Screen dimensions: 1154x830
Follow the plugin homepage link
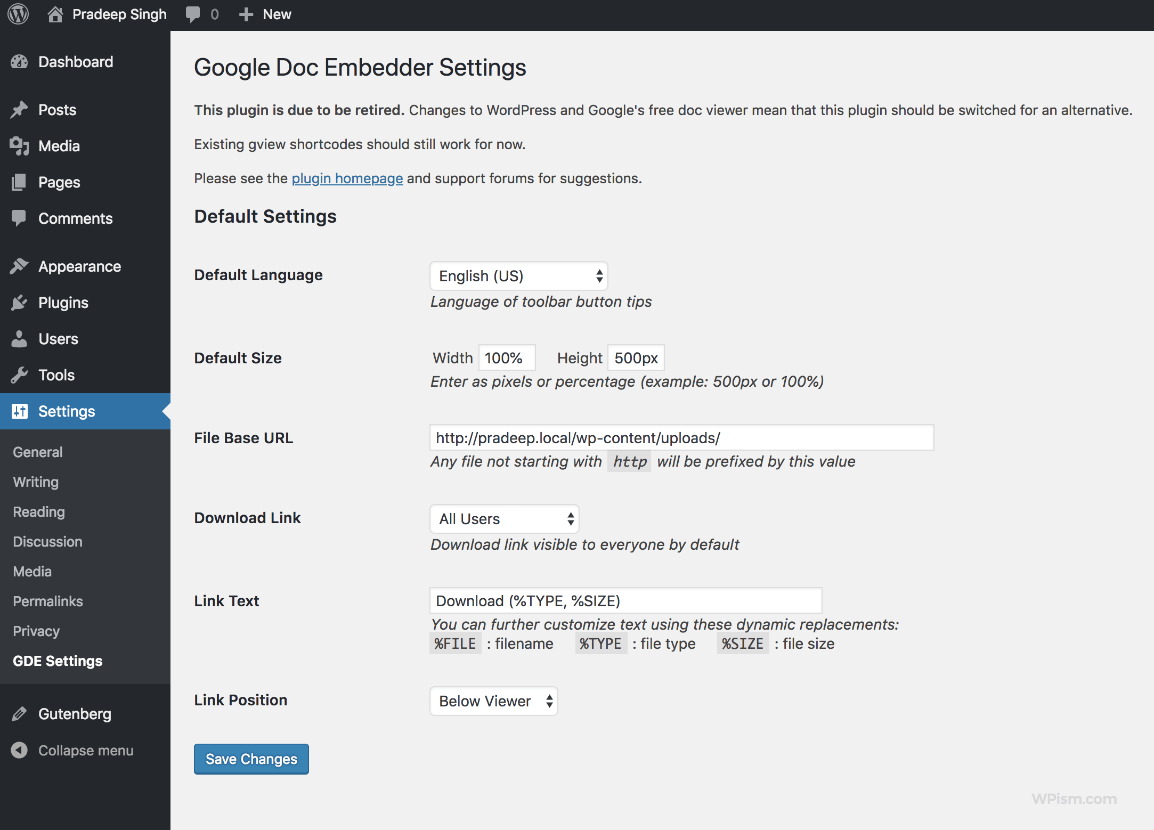346,178
